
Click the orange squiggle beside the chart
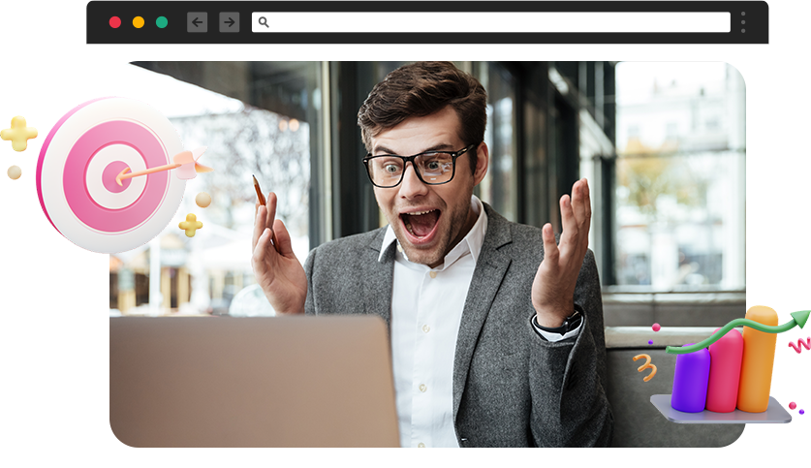pos(645,367)
